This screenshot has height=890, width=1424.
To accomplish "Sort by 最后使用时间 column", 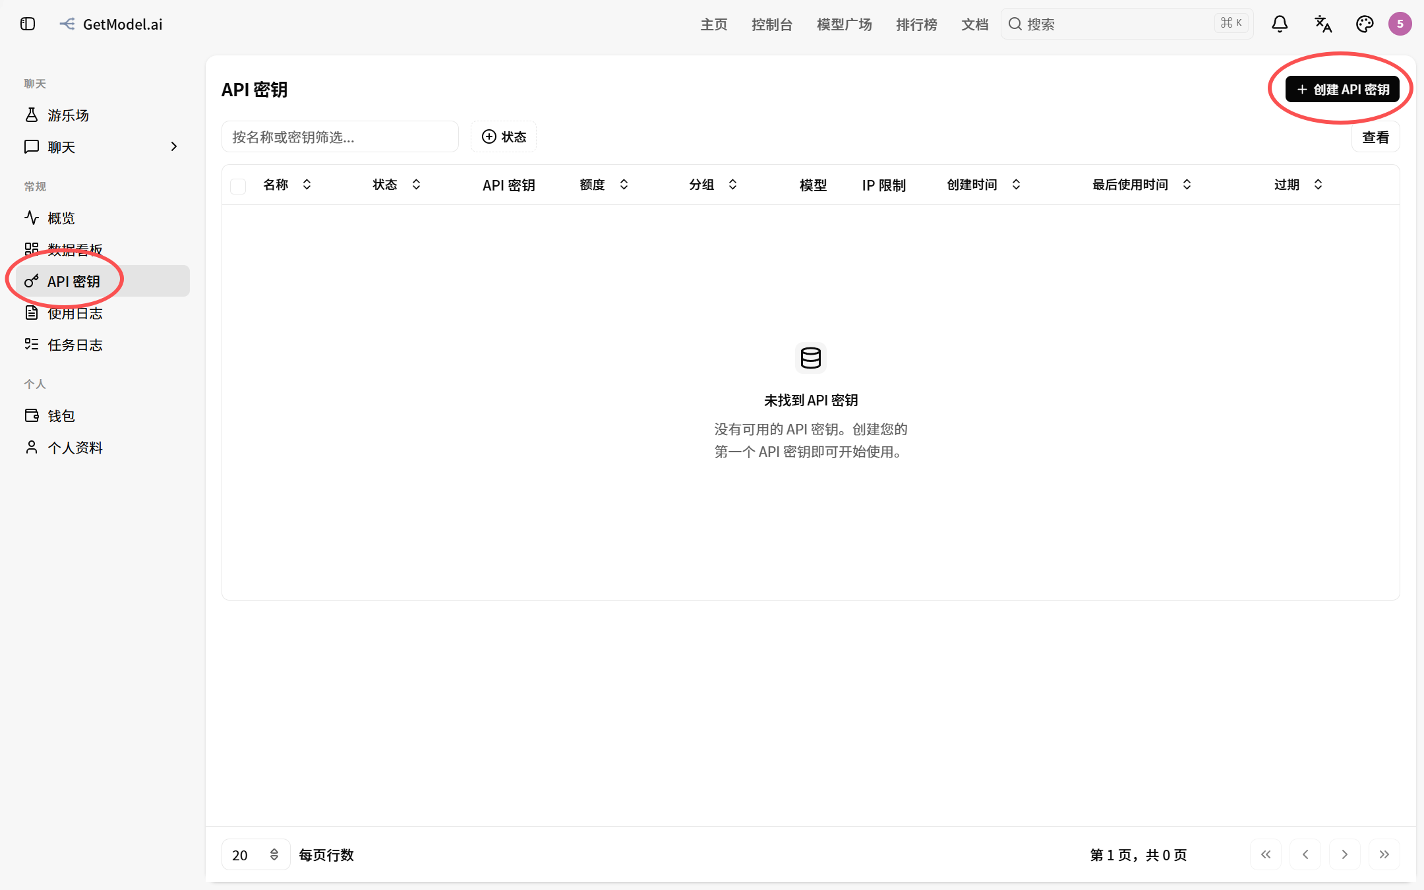I will coord(1142,185).
